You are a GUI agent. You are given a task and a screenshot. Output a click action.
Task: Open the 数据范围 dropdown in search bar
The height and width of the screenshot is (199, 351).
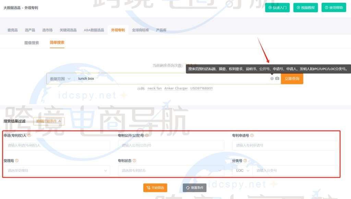(60, 78)
